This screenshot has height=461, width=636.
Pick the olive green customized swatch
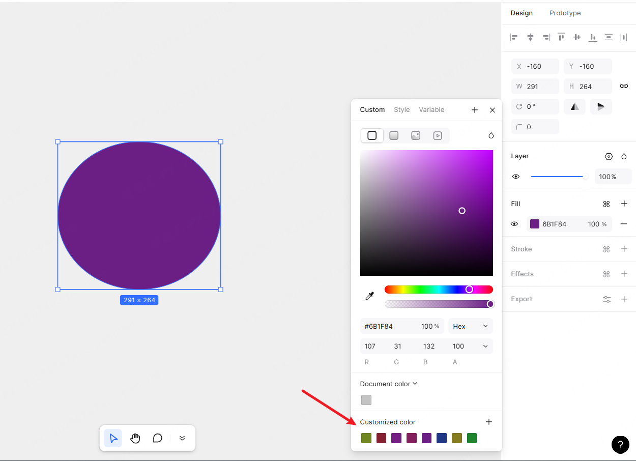tap(366, 438)
